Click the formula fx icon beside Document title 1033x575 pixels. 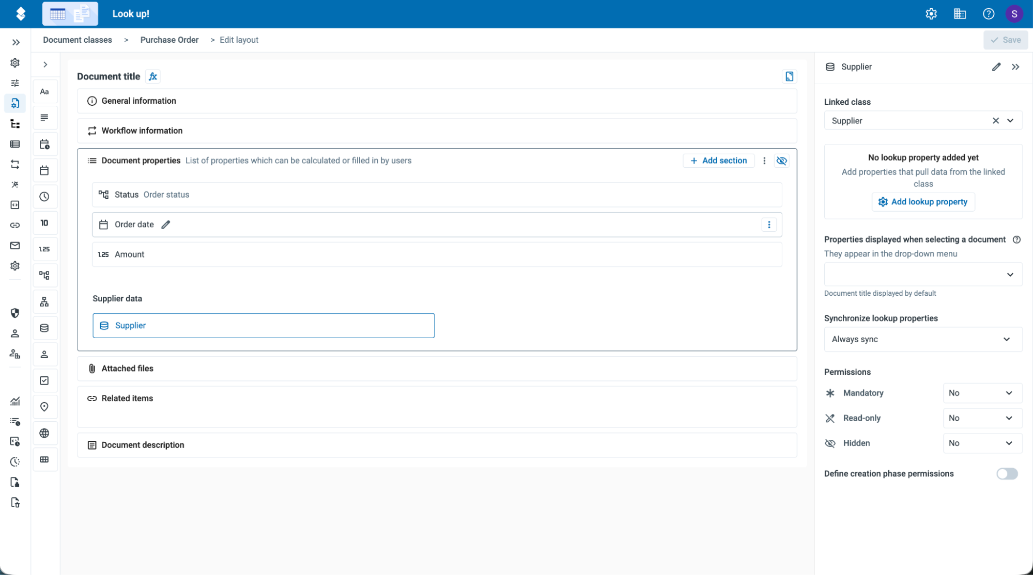coord(153,76)
